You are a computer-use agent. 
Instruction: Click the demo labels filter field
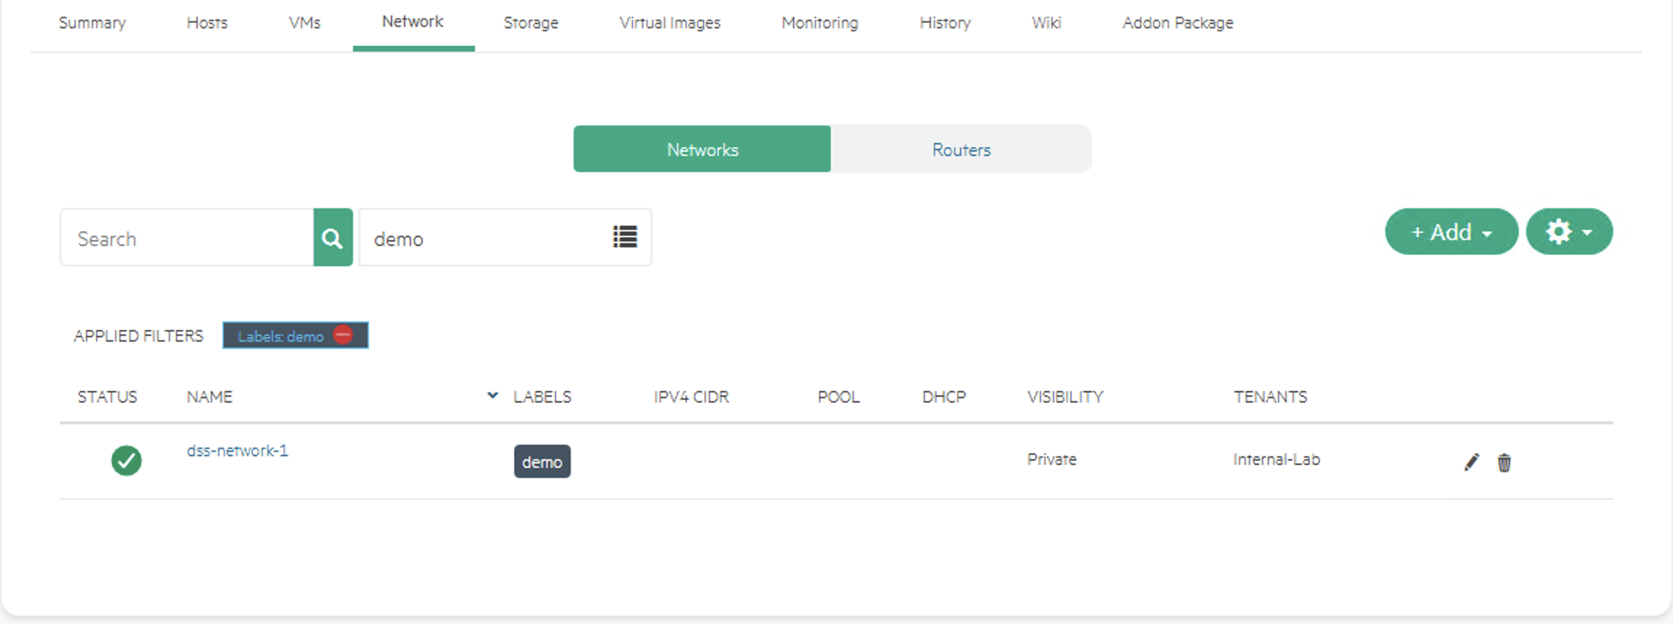[x=483, y=238]
